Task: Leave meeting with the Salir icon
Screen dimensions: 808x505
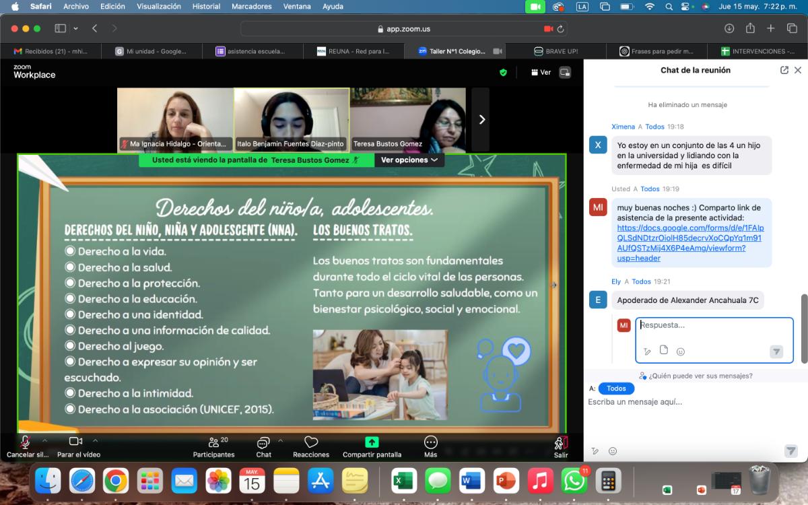Action: point(560,442)
